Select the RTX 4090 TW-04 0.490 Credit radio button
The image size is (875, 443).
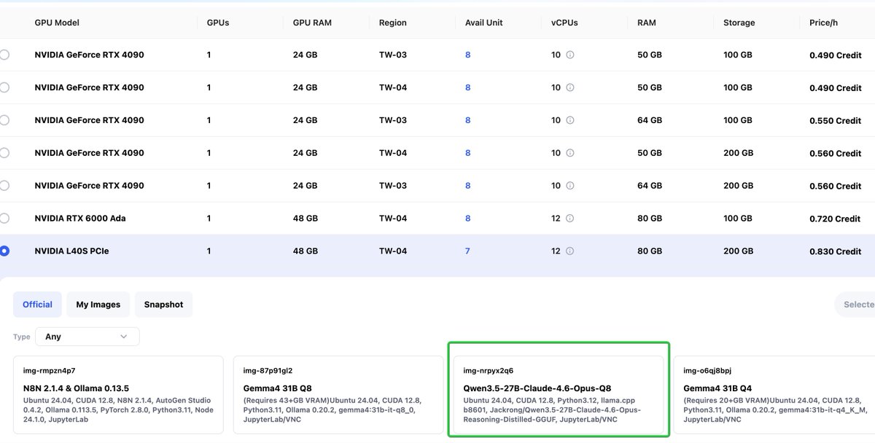coord(4,87)
